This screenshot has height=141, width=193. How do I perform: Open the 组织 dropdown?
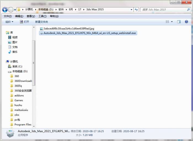[9, 22]
